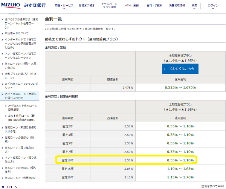Screen dimensions: 226x189
Task: Click the 固定10年 row label
Action: tap(67, 160)
